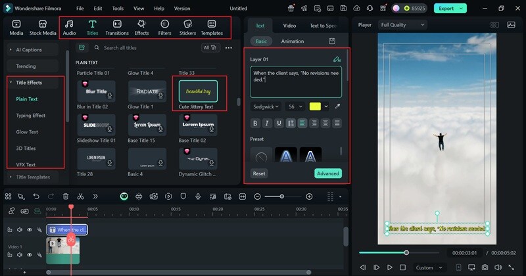Open the text color dropdown arrow
Viewport: 526px width, 276px height.
[326, 106]
